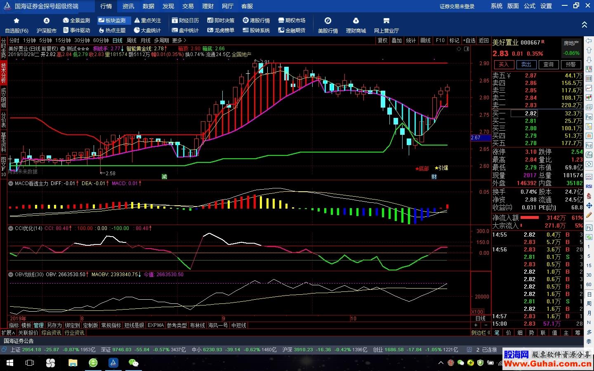This screenshot has width=594, height=371.
Task: Select 常规指标 indicator tab
Action: pyautogui.click(x=111, y=325)
